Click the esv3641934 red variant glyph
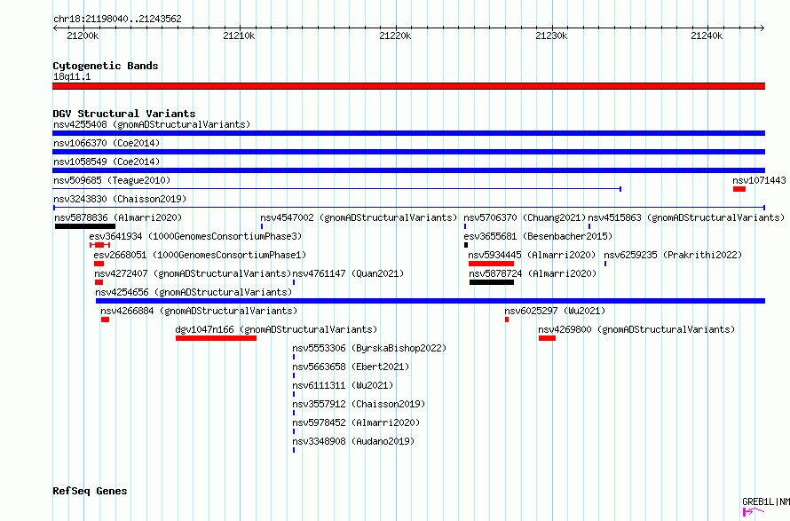790x521 pixels. (99, 245)
